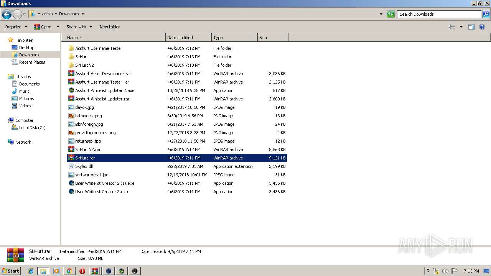Select the Asshurt Username Tester folder icon
491x276 pixels.
[71, 48]
